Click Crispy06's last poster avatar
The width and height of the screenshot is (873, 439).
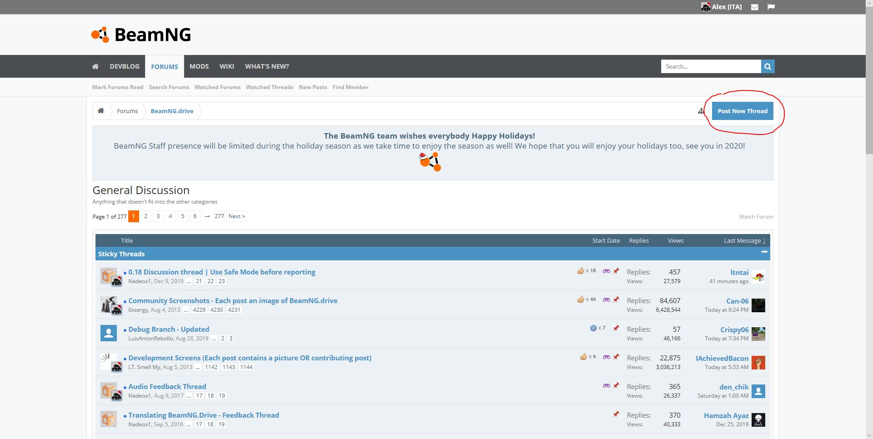[x=758, y=334]
